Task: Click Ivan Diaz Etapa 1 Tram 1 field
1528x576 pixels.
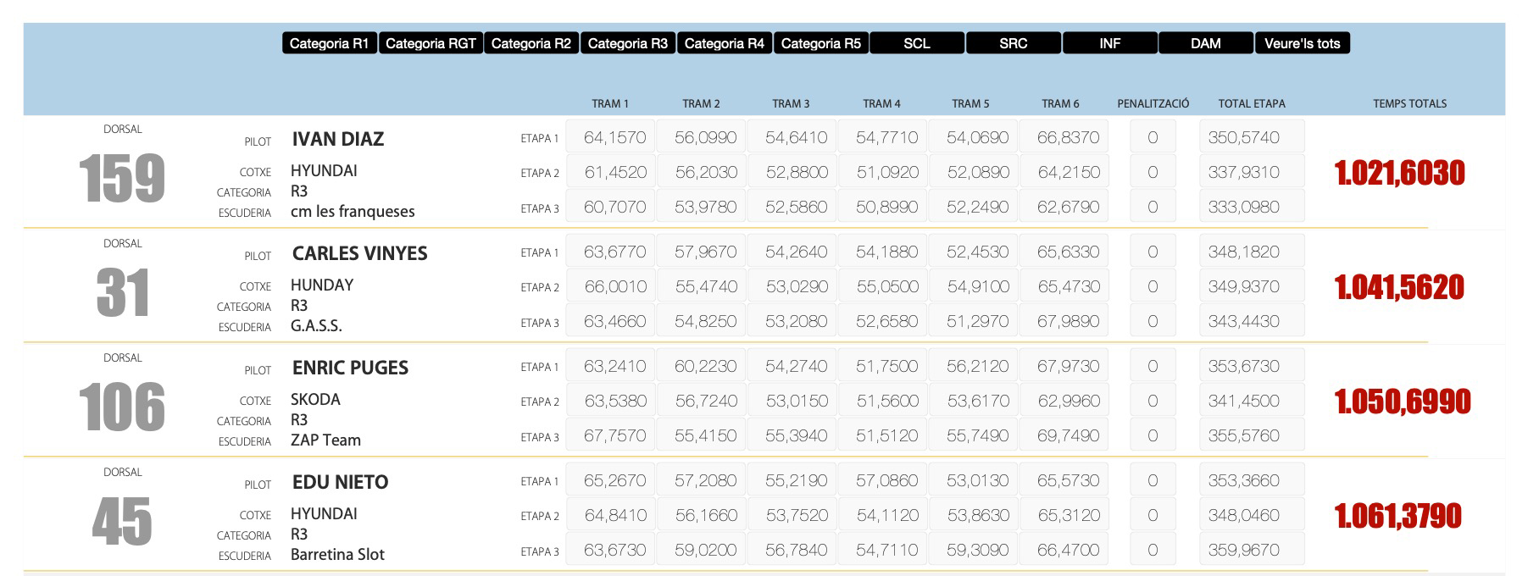Action: coord(614,137)
